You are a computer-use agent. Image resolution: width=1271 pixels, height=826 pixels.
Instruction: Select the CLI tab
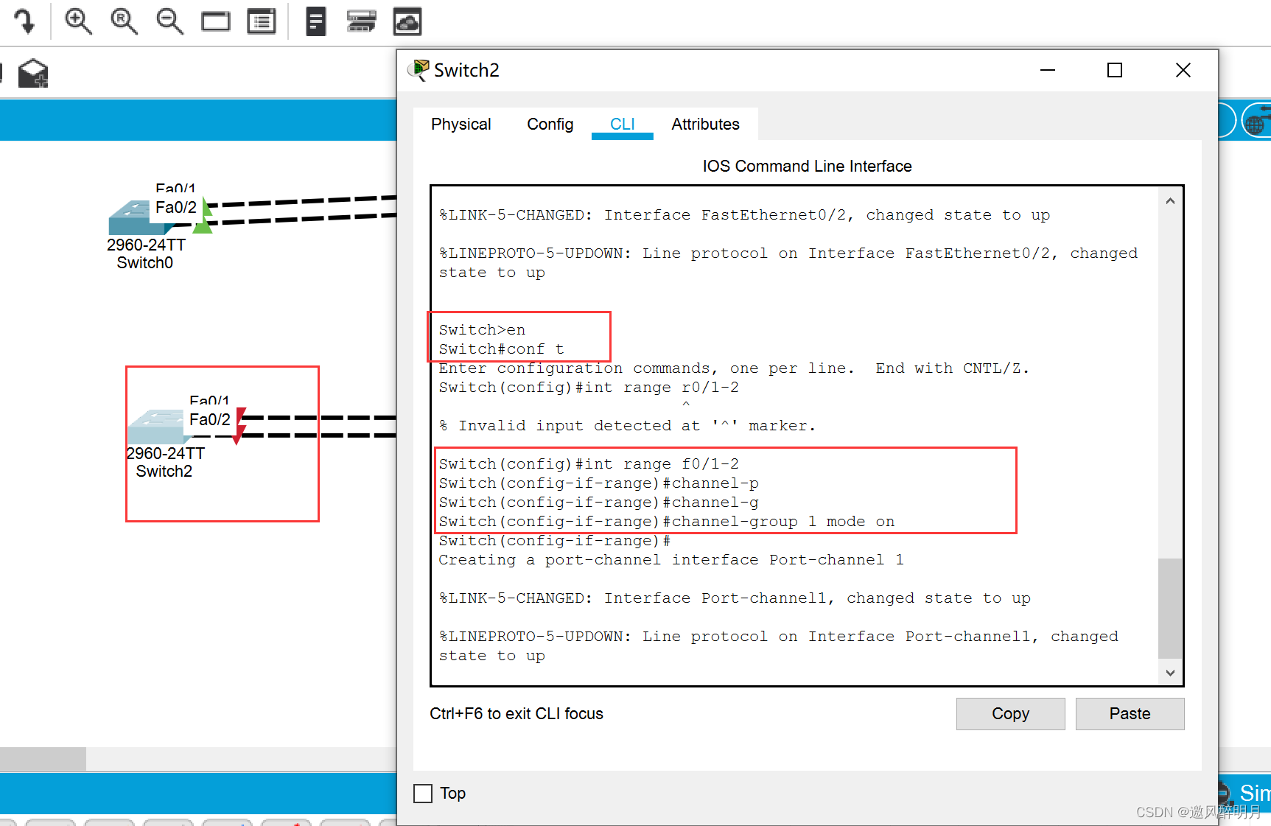[623, 125]
